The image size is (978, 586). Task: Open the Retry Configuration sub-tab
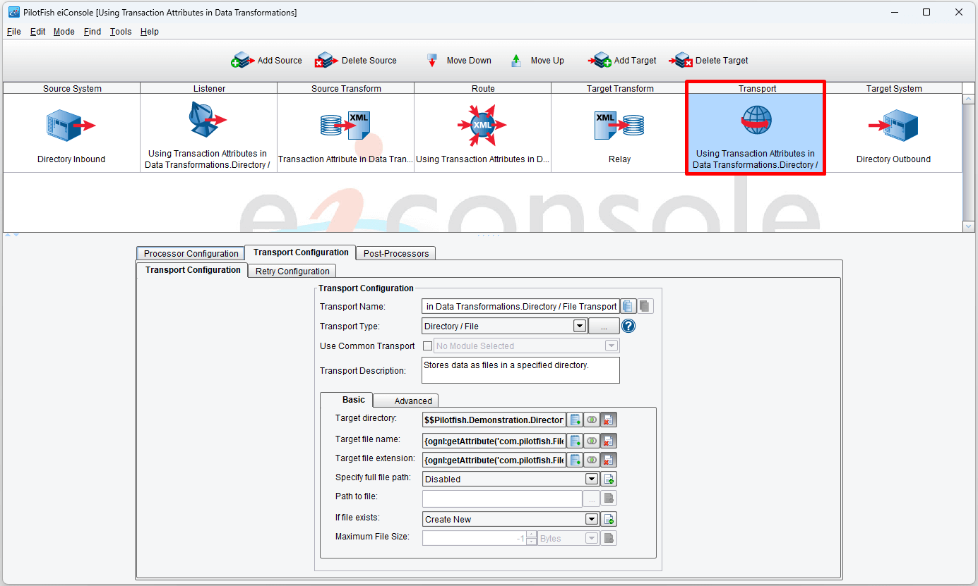(292, 271)
